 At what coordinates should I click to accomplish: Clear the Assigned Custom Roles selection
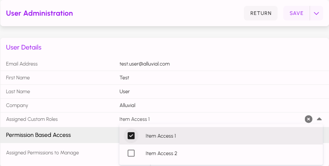309,119
